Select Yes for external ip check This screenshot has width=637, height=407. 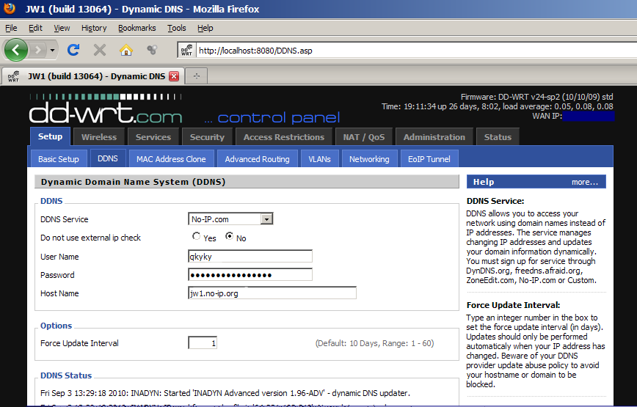click(x=196, y=235)
